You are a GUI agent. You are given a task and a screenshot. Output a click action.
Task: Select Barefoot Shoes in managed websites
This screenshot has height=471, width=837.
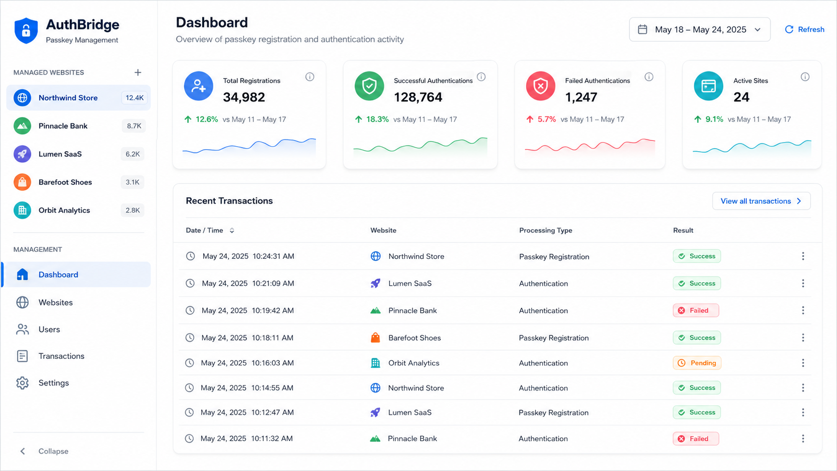[x=79, y=182]
